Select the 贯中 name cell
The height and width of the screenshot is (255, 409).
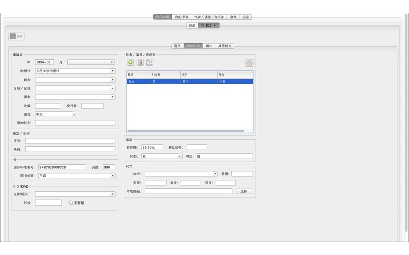click(199, 82)
